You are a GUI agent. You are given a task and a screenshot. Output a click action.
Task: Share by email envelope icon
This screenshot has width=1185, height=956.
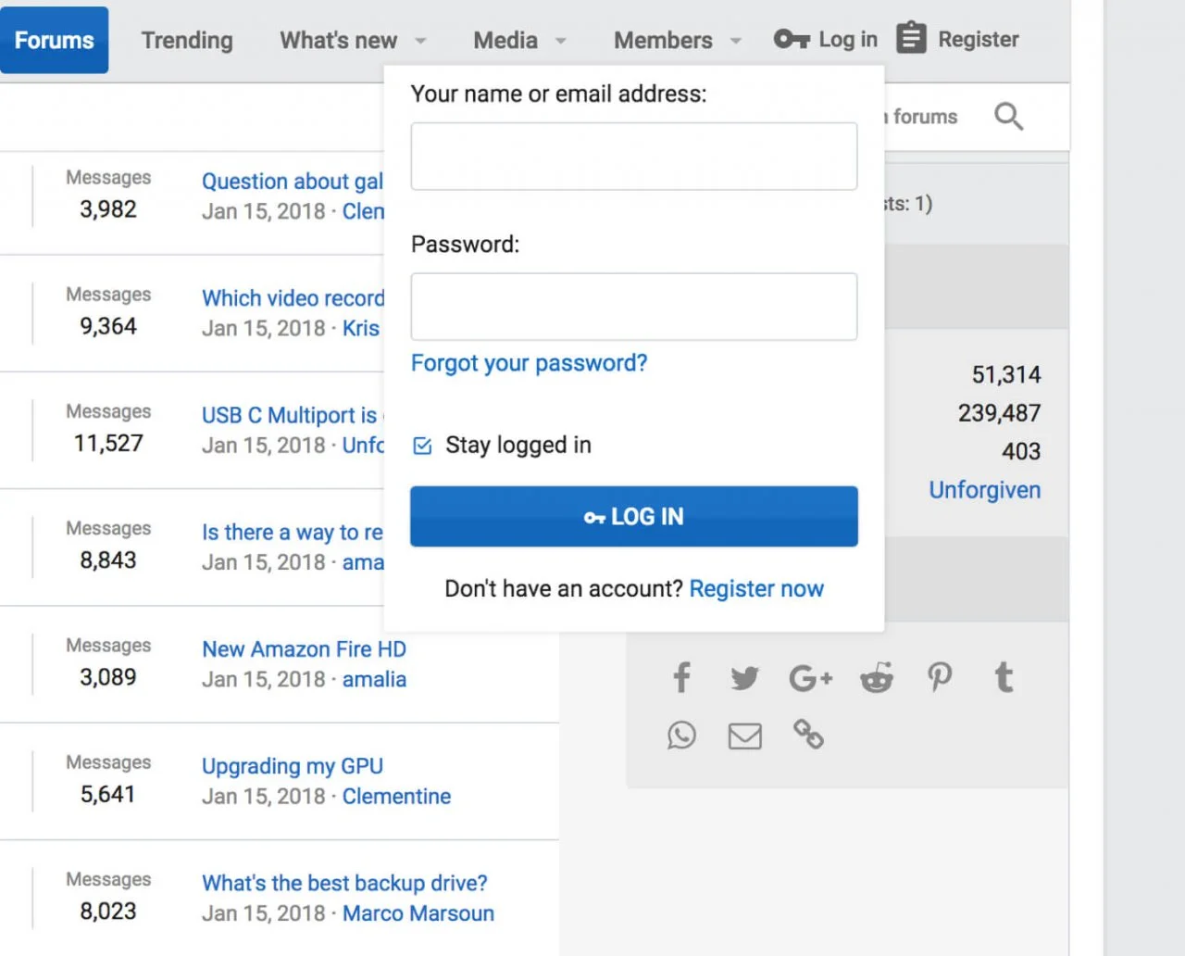point(744,736)
